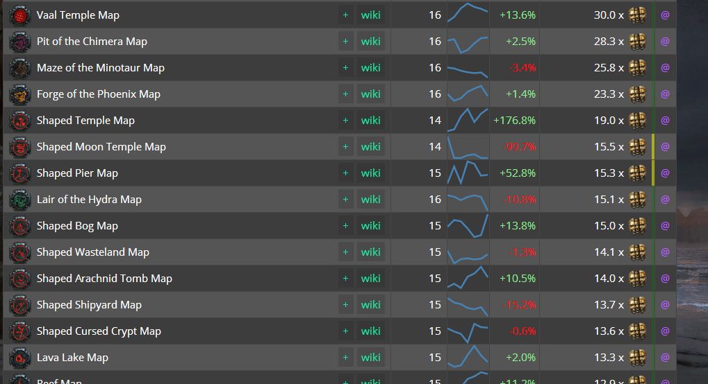Click the @ icon for Maze of the Minotaur Map
The height and width of the screenshot is (384, 708).
pos(665,68)
